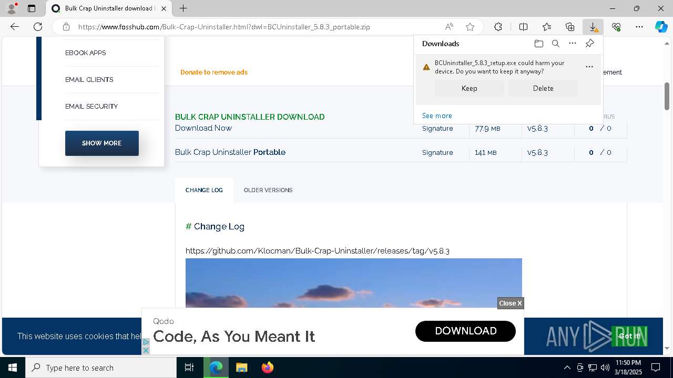
Task: Select EBOOK APPS category
Action: point(86,53)
